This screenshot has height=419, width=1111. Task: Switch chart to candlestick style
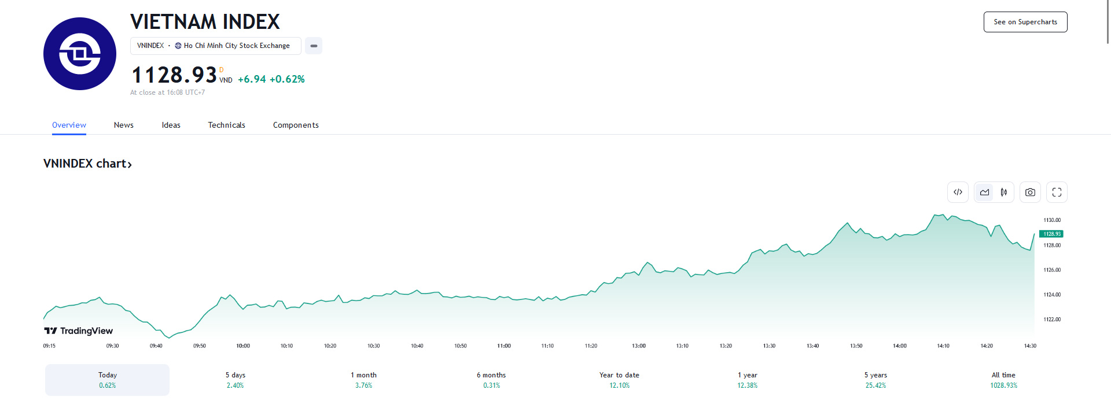1004,192
